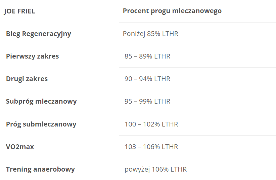
Task: Click the Procent progu mleczanowego header
Action: pyautogui.click(x=172, y=11)
